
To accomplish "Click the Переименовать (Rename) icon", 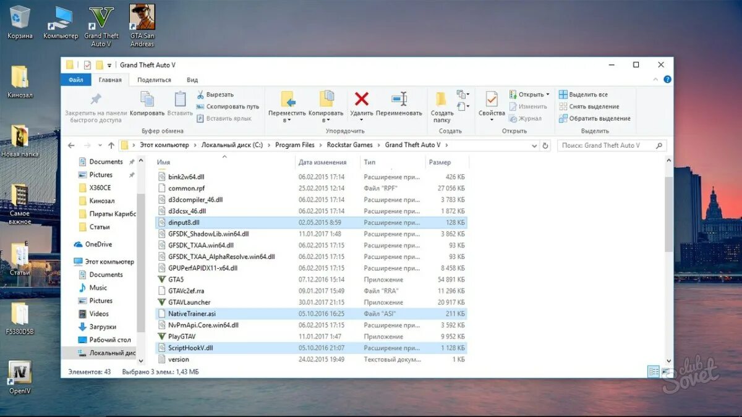I will coord(399,99).
